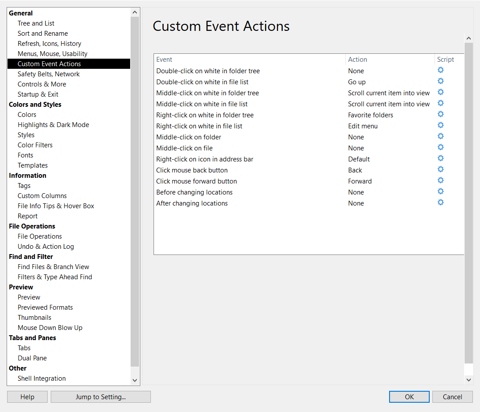The width and height of the screenshot is (480, 412).
Task: Open script gear for Before changing locations
Action: point(440,192)
